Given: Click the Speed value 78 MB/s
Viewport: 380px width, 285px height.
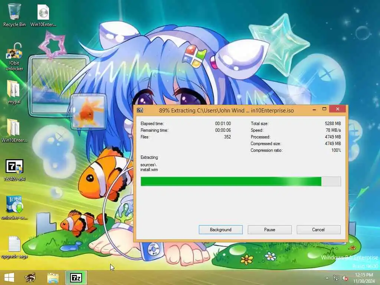Looking at the screenshot, I should 333,130.
